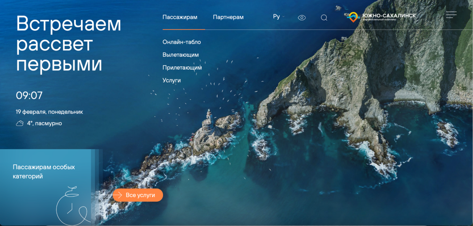Viewport: 473px width, 226px height.
Task: Open search via magnifier icon
Action: [x=324, y=18]
